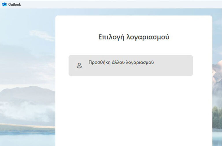Select 'Προσθήκη άλλου λογαριασμού' option

131,65
